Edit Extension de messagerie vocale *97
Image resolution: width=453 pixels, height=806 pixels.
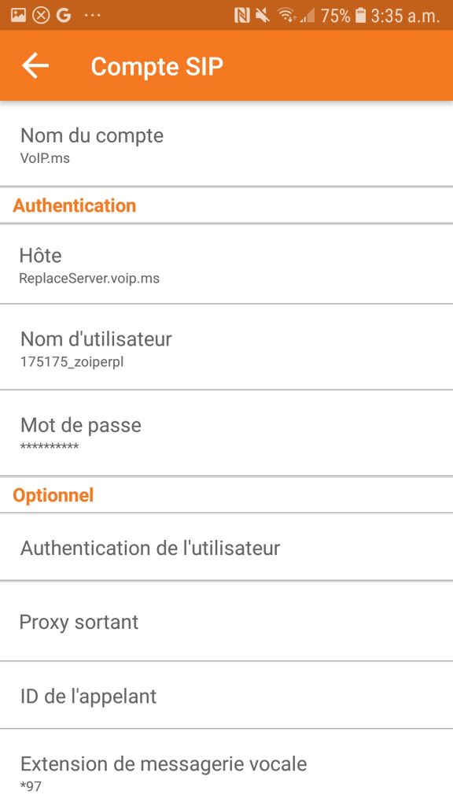pyautogui.click(x=226, y=768)
